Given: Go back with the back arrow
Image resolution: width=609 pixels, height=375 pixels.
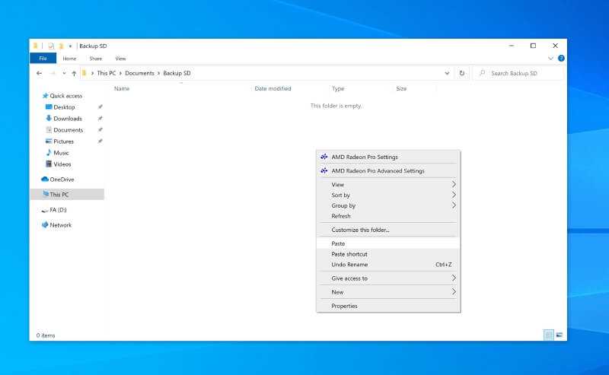Looking at the screenshot, I should pyautogui.click(x=40, y=73).
